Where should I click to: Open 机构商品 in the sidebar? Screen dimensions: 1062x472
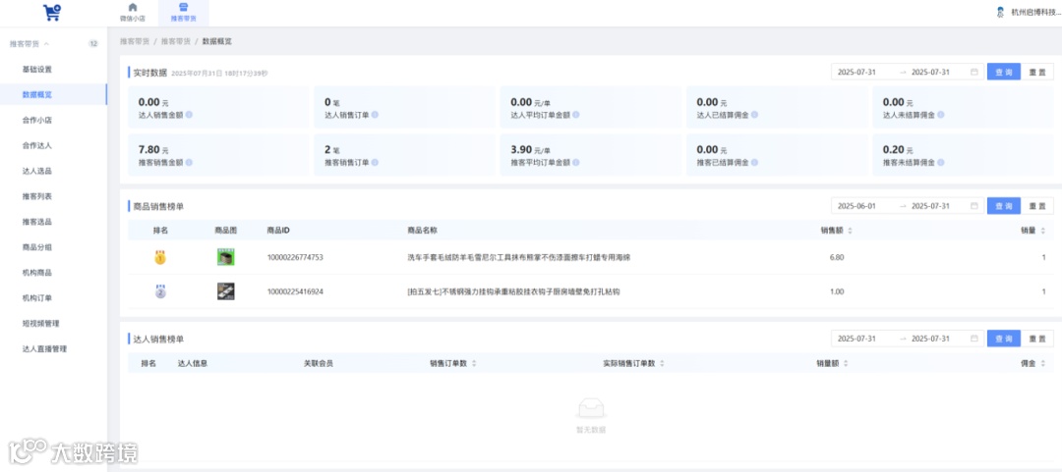[x=37, y=273]
